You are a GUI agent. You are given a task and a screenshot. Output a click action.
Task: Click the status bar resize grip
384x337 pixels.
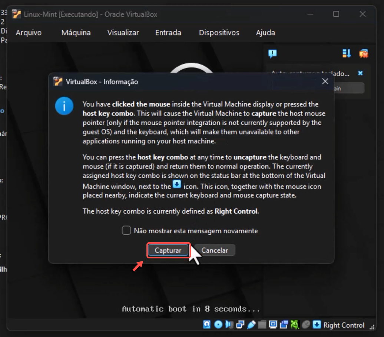[372, 327]
